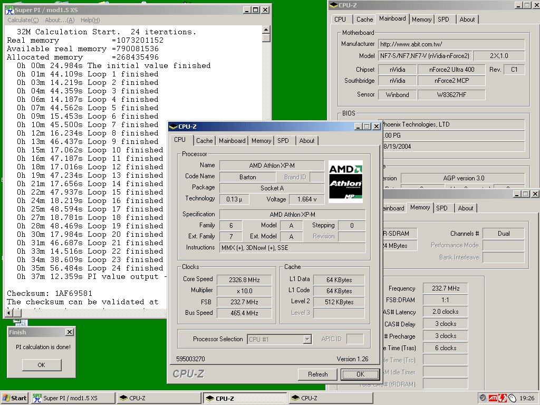Viewport: 540px width, 405px height.
Task: Click the Instructions field MMX, 3DNow!, SSE
Action: [292, 248]
